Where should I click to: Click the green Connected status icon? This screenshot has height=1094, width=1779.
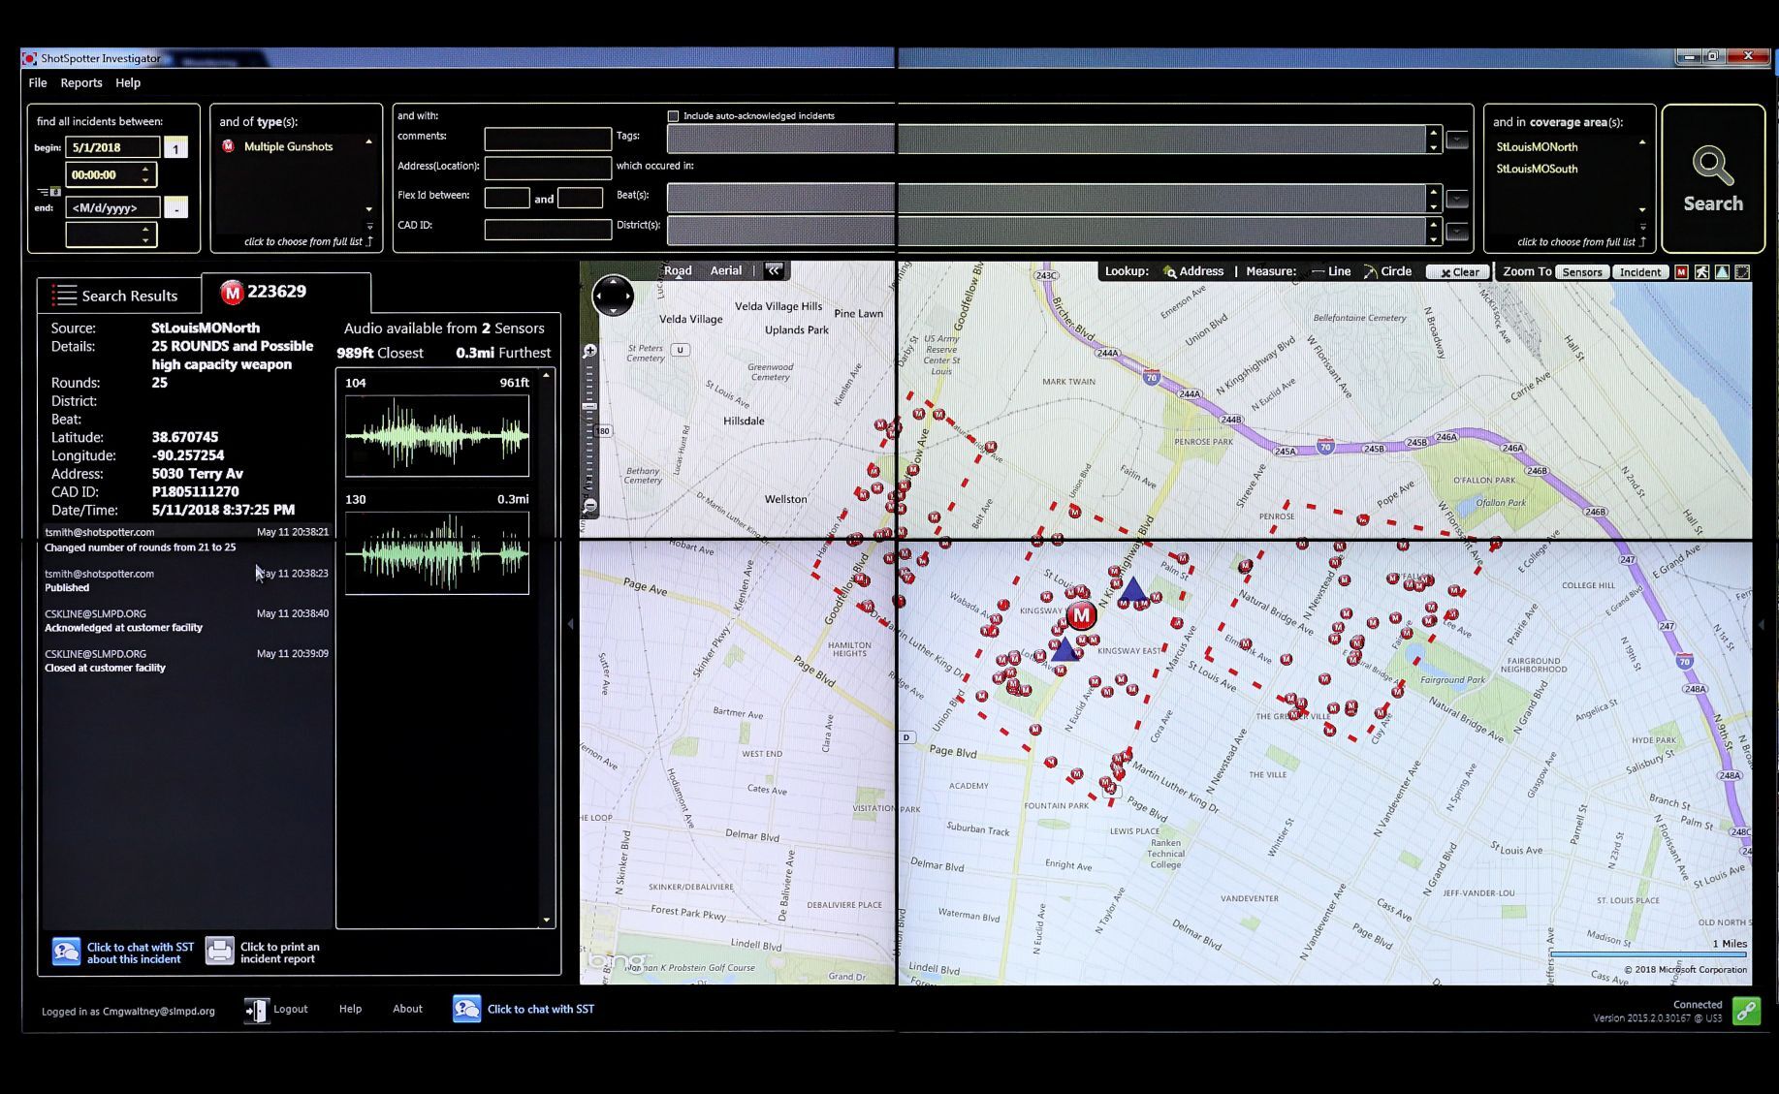tap(1746, 1011)
